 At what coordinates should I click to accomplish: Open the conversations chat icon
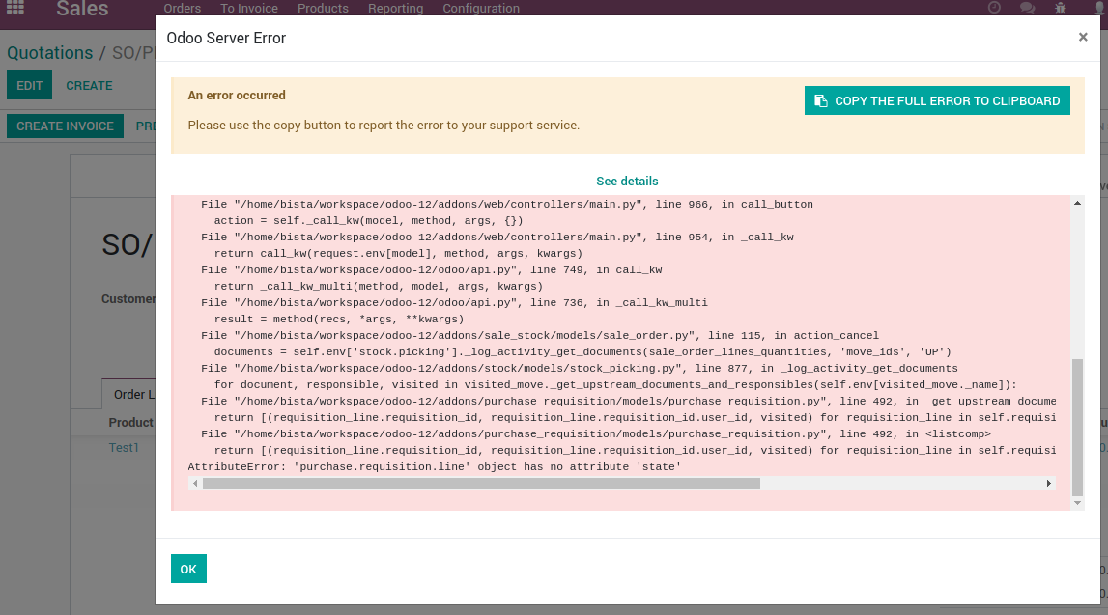pyautogui.click(x=1028, y=8)
